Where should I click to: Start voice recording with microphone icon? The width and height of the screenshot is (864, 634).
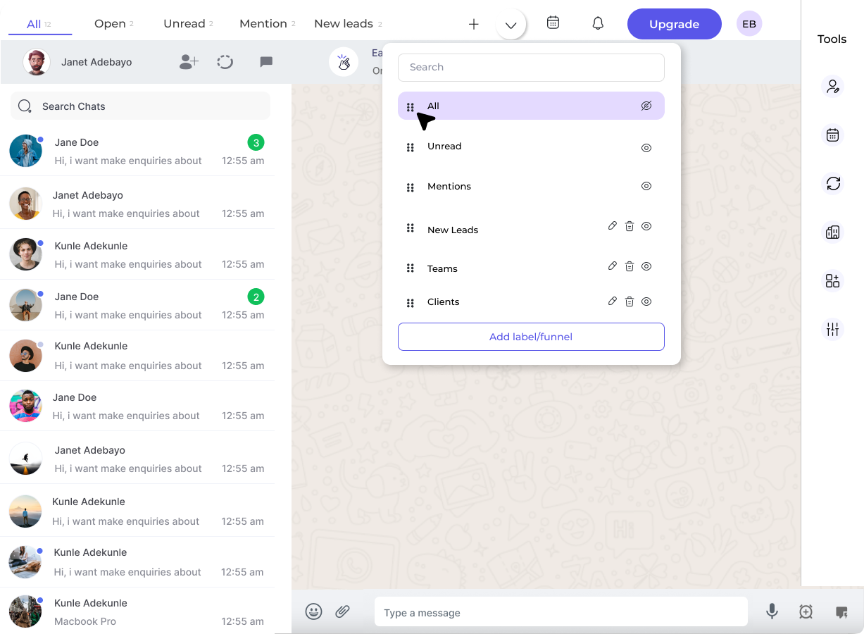pos(772,611)
